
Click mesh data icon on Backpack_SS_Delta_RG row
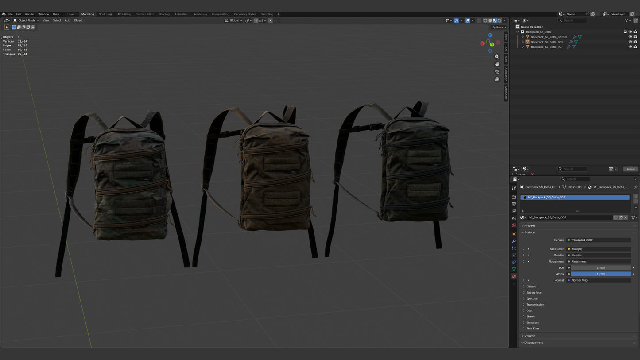click(x=574, y=47)
